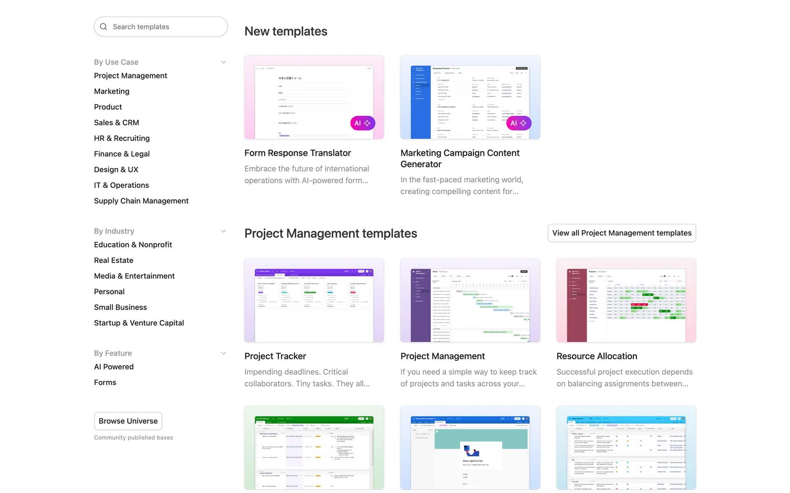
Task: Open the Resource Allocation template thumbnail
Action: [x=626, y=300]
